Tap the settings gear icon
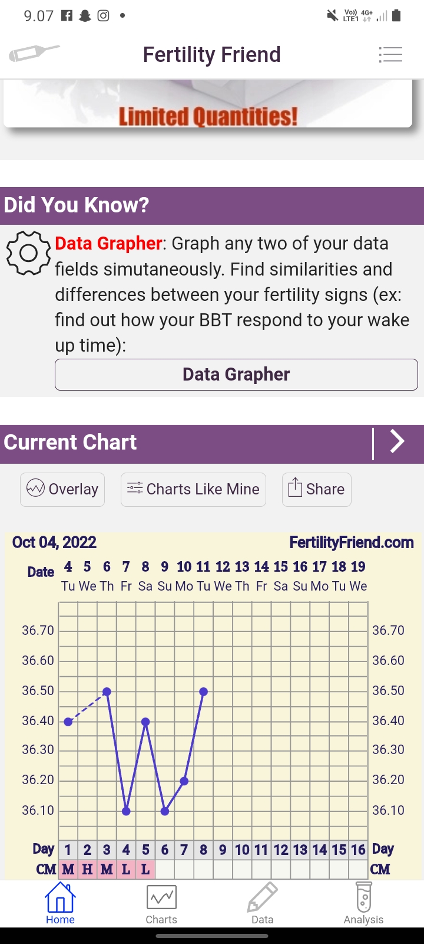This screenshot has height=944, width=424. click(28, 253)
